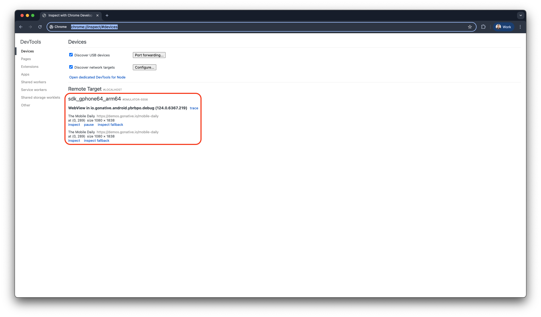Open a new tab with plus icon
541x317 pixels.
pyautogui.click(x=107, y=15)
